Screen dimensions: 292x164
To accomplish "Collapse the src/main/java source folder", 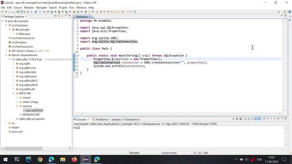I will (x=6, y=26).
